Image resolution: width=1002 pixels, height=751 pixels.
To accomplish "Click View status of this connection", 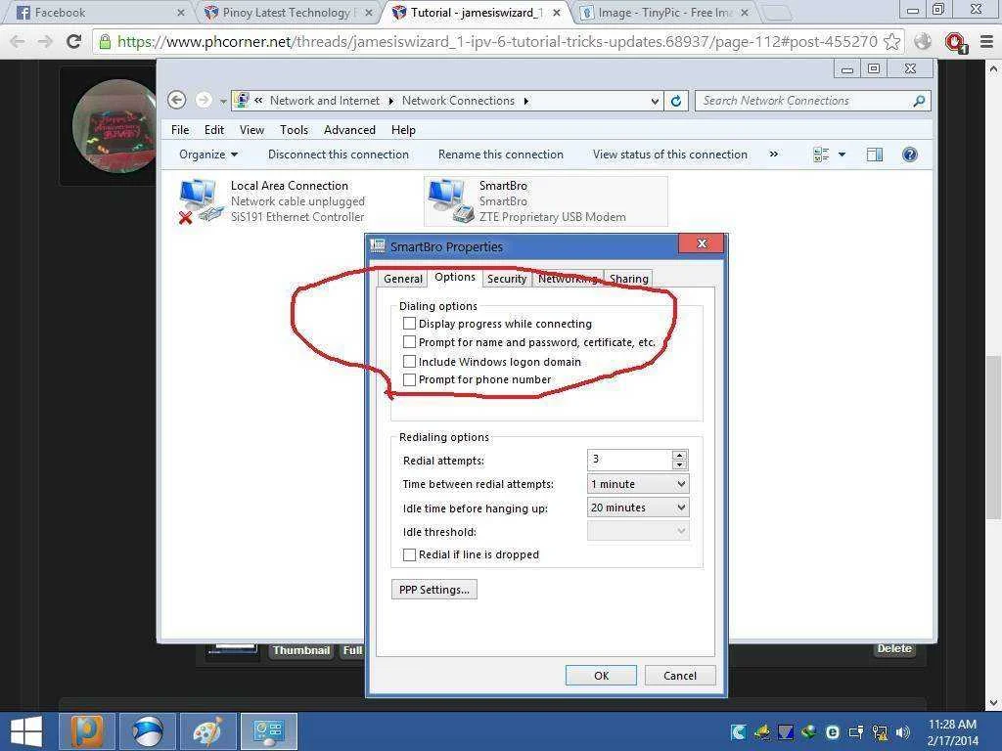I will coord(669,155).
